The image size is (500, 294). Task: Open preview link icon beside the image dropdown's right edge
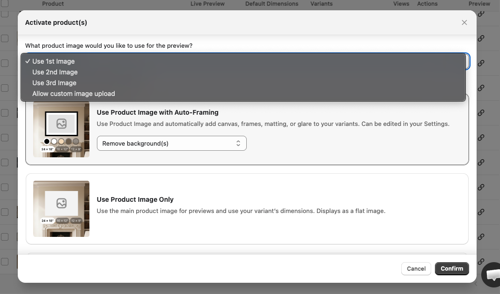[481, 63]
